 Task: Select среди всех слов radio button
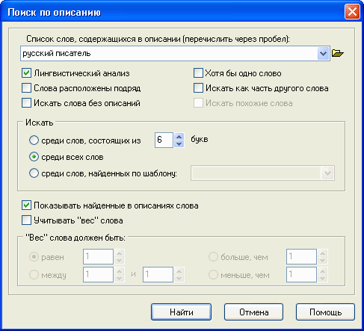click(x=34, y=157)
